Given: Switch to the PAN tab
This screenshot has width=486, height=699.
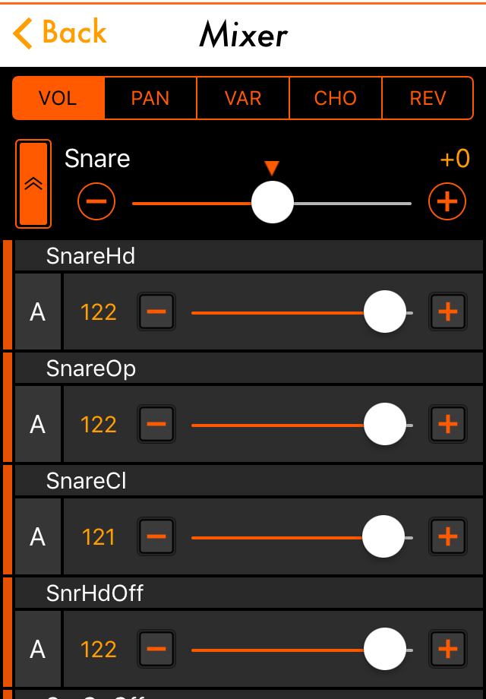Looking at the screenshot, I should [150, 98].
